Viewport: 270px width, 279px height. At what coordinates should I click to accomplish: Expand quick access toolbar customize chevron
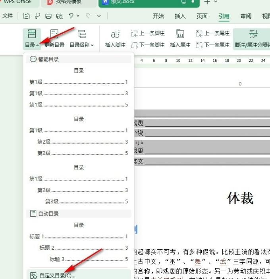coord(99,16)
